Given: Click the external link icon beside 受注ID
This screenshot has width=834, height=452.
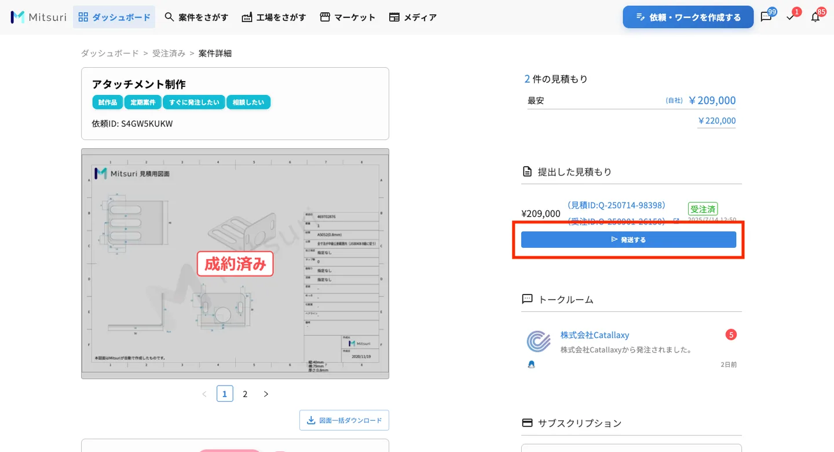Looking at the screenshot, I should tap(676, 221).
